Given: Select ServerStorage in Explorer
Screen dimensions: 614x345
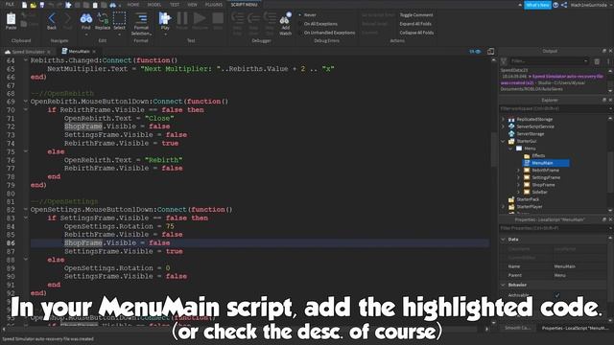Looking at the screenshot, I should (x=531, y=134).
